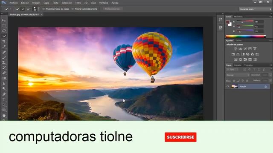
Task: Select the Brush tool
Action: [x=4, y=57]
